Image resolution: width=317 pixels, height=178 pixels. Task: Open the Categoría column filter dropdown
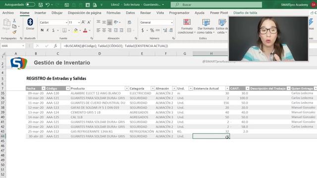coord(153,89)
